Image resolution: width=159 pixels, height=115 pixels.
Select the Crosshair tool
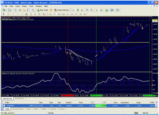8,14
